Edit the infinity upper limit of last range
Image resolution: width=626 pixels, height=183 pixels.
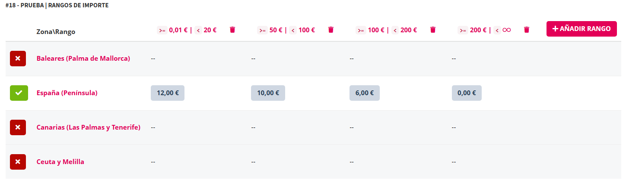pos(507,30)
